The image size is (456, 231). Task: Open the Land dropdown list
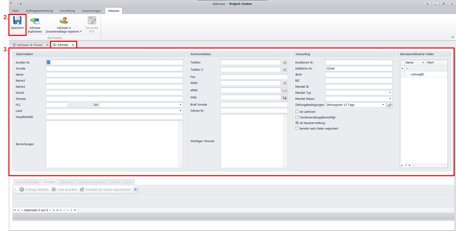coord(181,111)
